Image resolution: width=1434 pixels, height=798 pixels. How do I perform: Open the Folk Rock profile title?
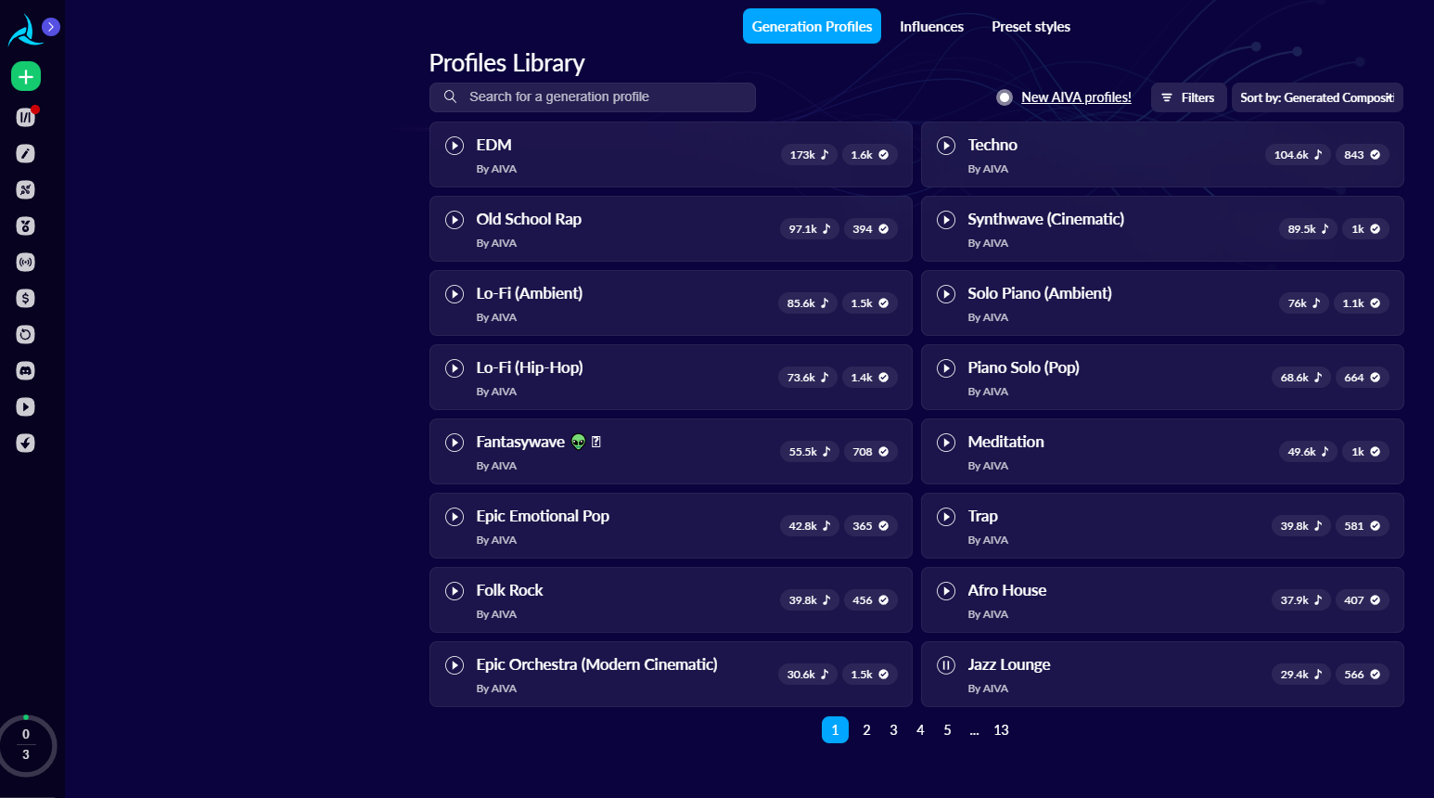pyautogui.click(x=509, y=590)
